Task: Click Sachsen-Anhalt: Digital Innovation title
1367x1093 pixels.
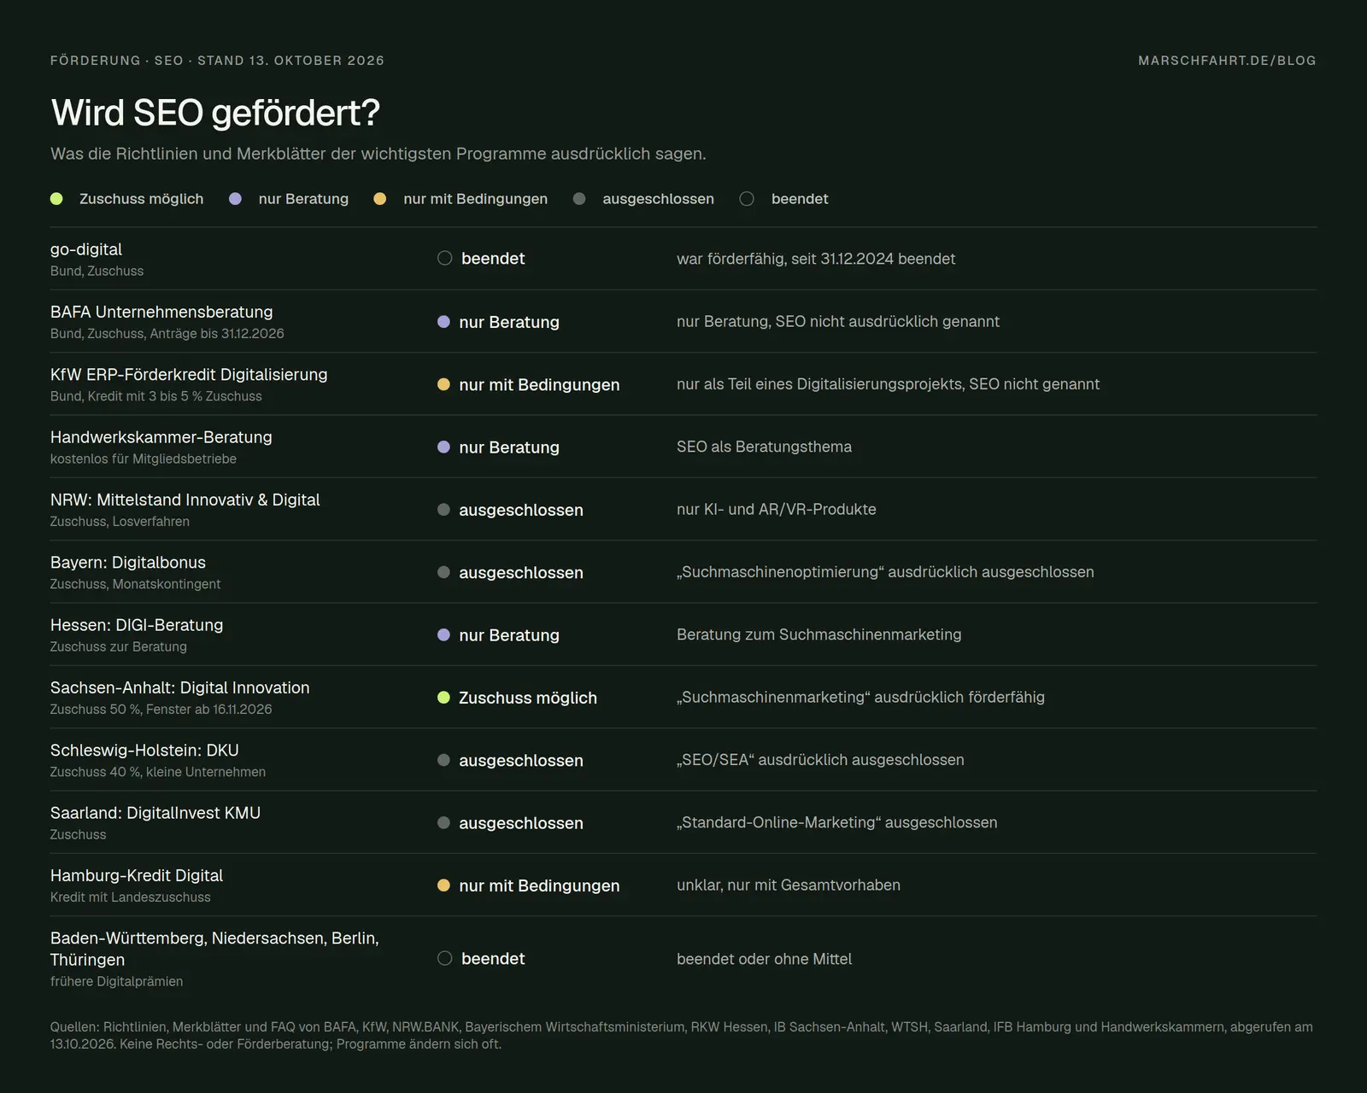Action: point(180,687)
